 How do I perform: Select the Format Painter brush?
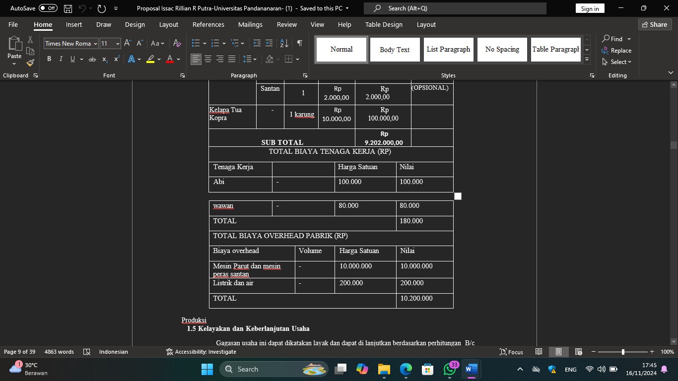tap(30, 63)
